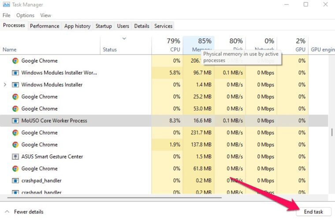The image size is (335, 220).
Task: Click the icon of expandable Windows Modules Installer
Action: click(15, 84)
